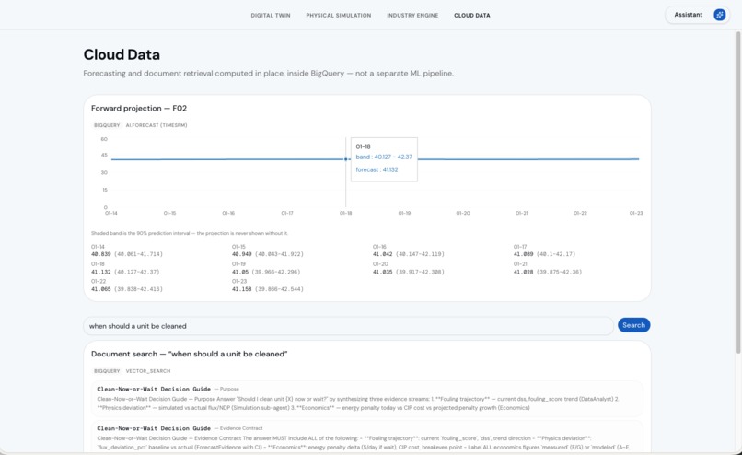The width and height of the screenshot is (742, 455).
Task: Click the forecast value 41.158
Action: pos(242,289)
